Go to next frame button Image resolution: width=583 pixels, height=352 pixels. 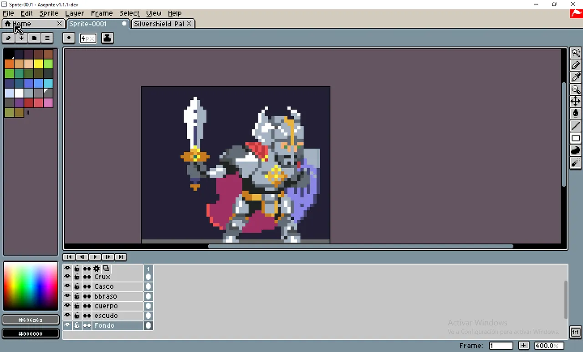tap(107, 257)
